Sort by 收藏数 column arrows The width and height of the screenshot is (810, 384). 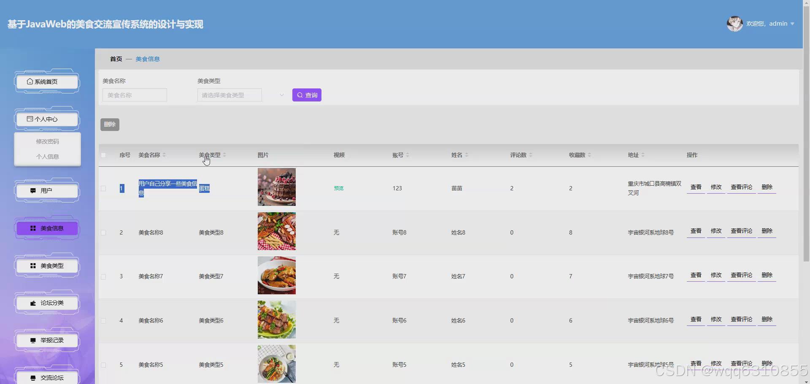589,155
